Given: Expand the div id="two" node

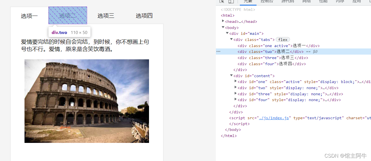Looking at the screenshot, I should (236, 87).
